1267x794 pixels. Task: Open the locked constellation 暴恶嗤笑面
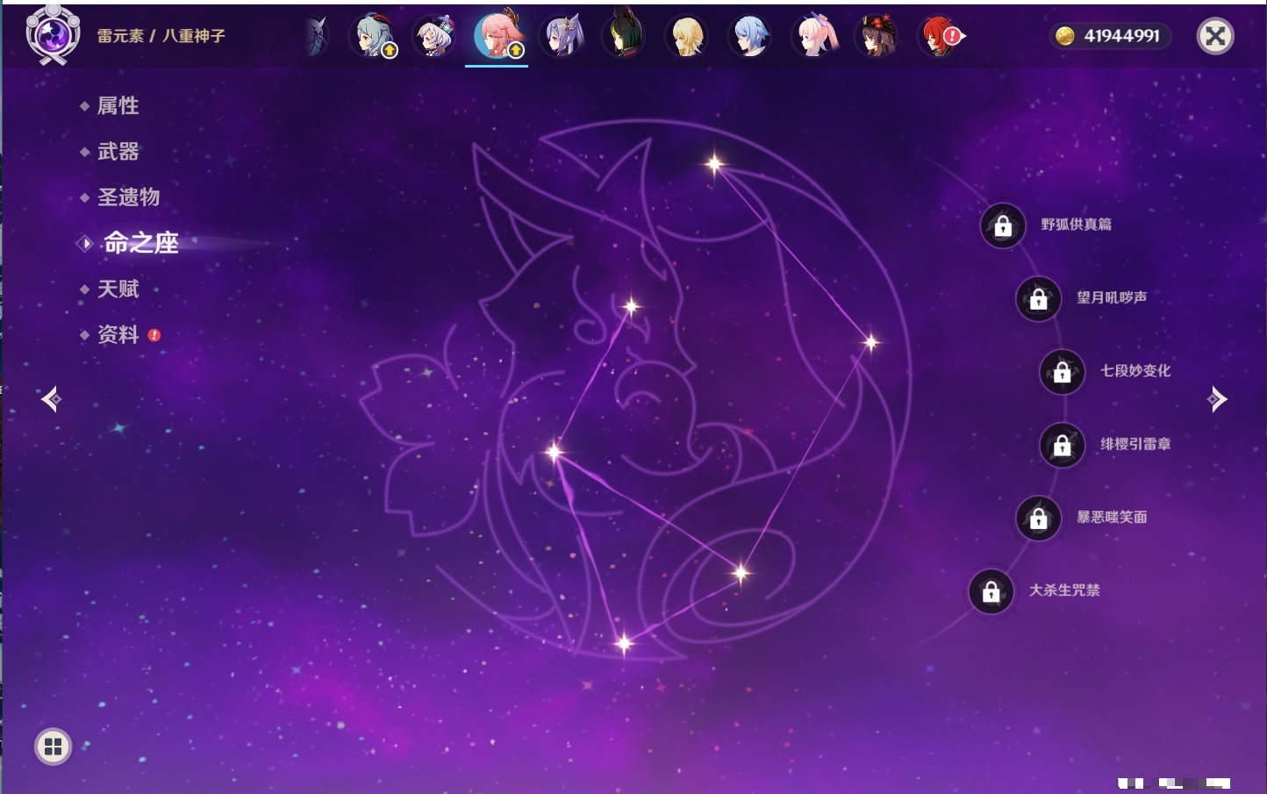(1039, 519)
